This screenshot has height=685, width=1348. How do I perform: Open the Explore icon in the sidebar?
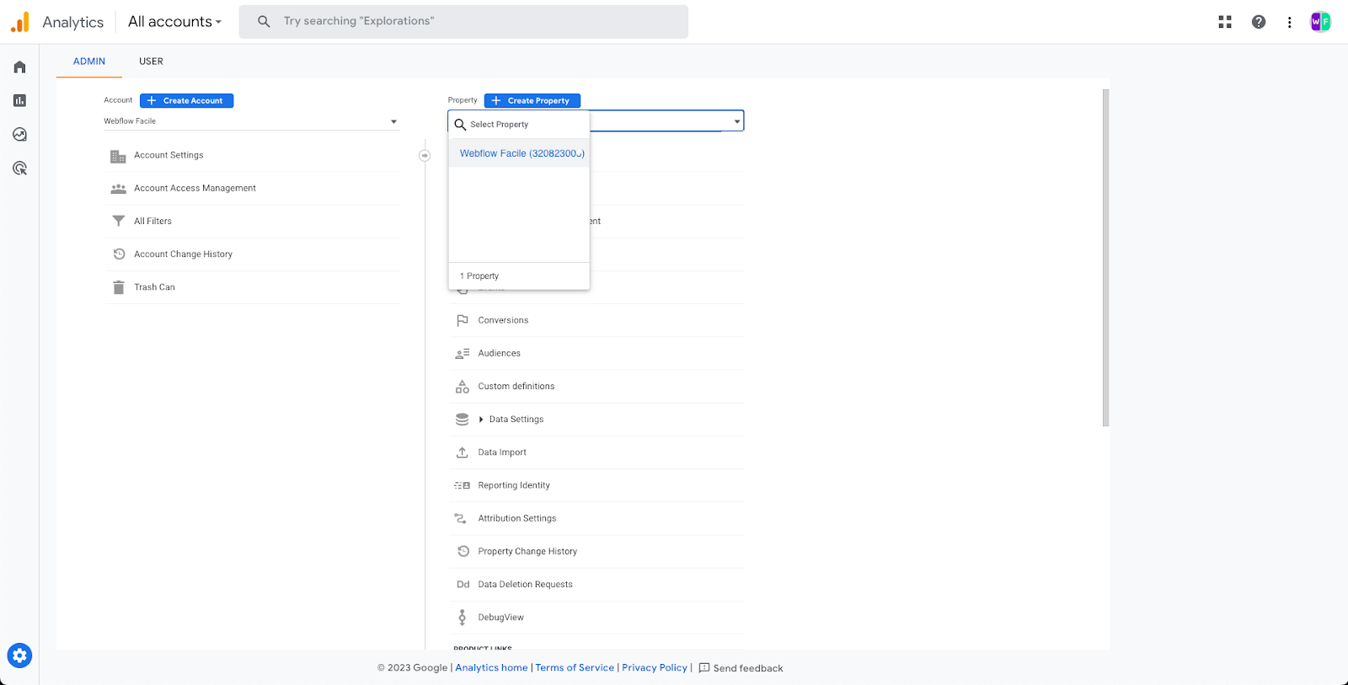pyautogui.click(x=19, y=134)
